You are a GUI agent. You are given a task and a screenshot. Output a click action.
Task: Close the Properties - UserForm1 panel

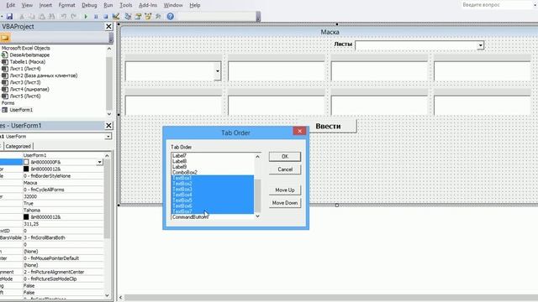108,126
